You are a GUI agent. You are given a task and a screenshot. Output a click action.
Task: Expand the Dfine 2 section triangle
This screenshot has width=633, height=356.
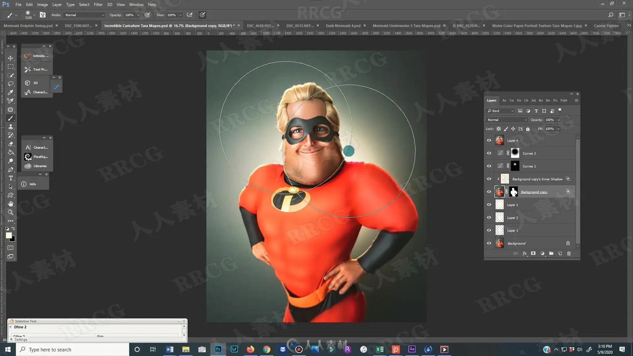click(11, 327)
